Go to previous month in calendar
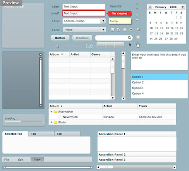Image resolution: width=189 pixels, height=171 pixels. click(x=150, y=7)
